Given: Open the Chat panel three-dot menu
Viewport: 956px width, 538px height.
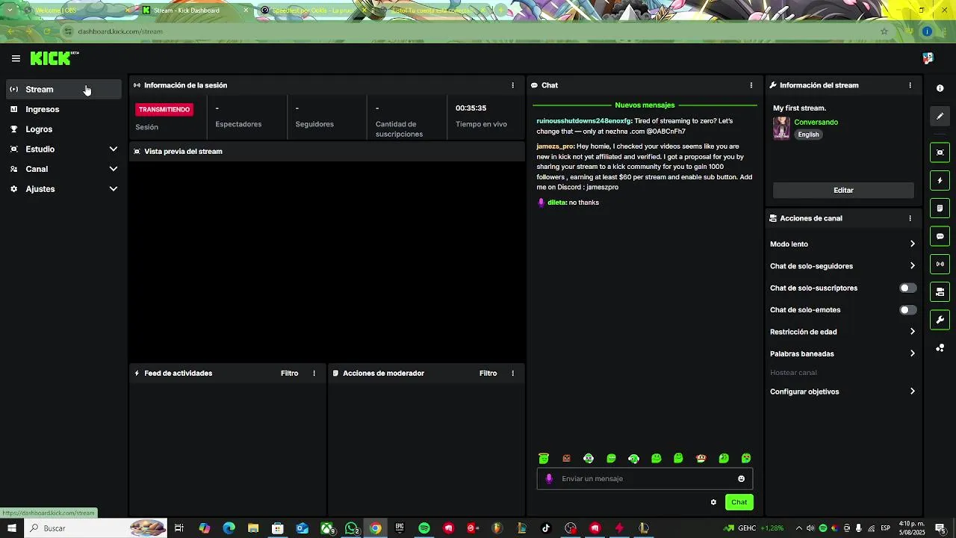Looking at the screenshot, I should tap(751, 85).
